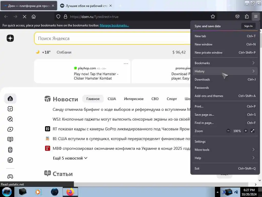Open Firefox Settings menu item
This screenshot has height=197, width=262.
coord(225,142)
